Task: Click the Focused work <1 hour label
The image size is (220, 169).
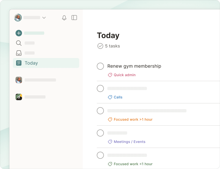Action: tap(133, 164)
